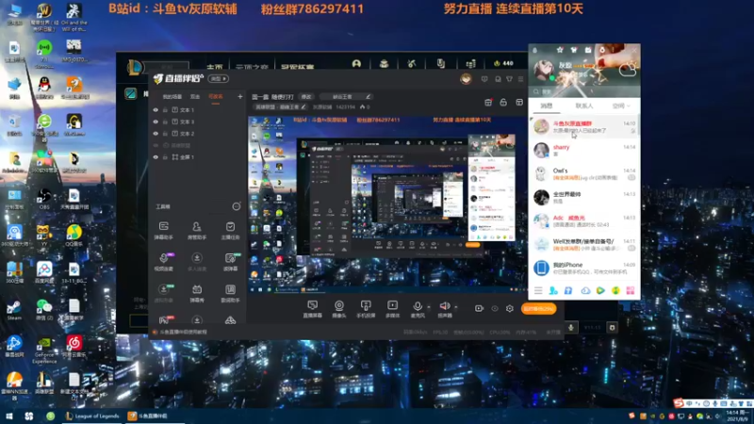
Task: Click the padlock icon above the preview
Action: (503, 103)
